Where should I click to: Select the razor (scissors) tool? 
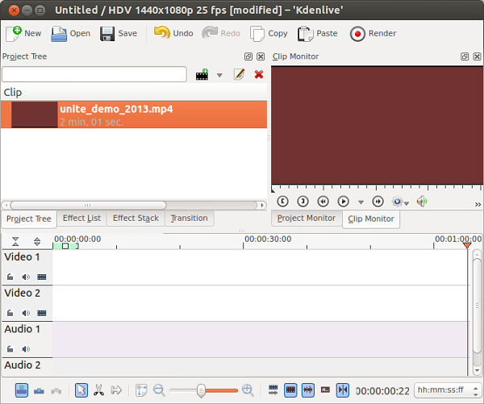tap(98, 390)
